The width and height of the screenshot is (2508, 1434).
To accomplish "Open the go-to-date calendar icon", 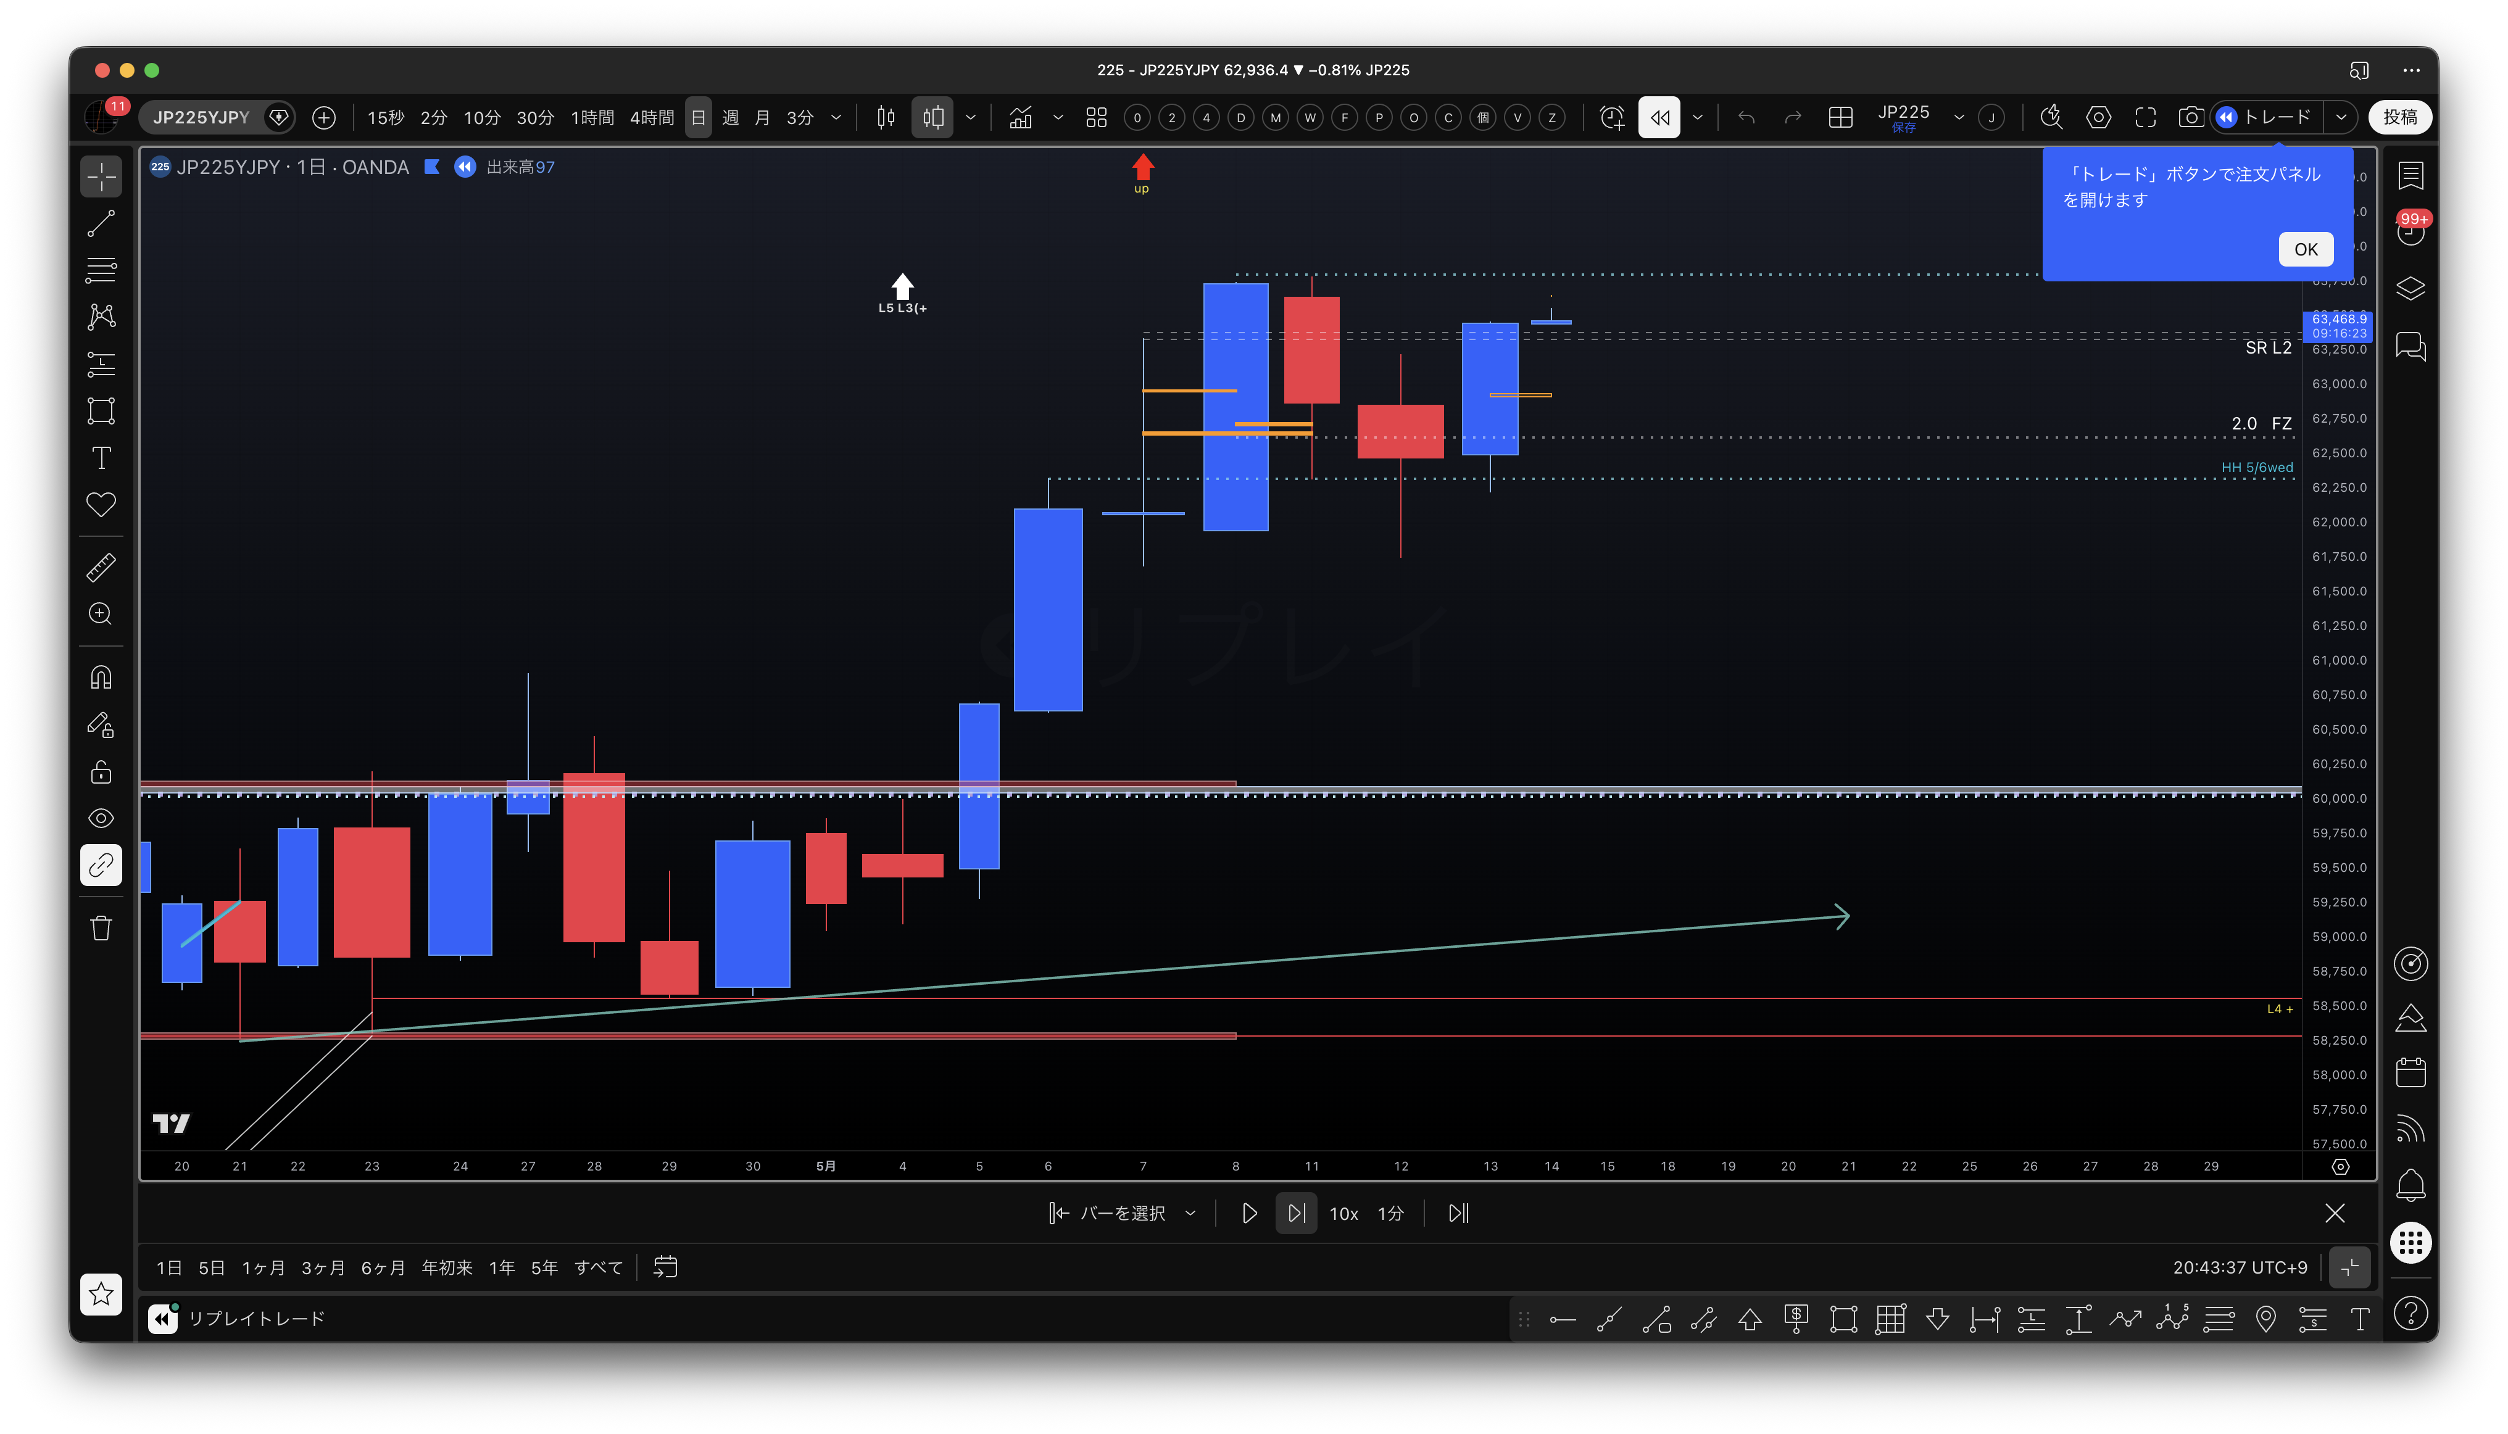I will coord(665,1267).
